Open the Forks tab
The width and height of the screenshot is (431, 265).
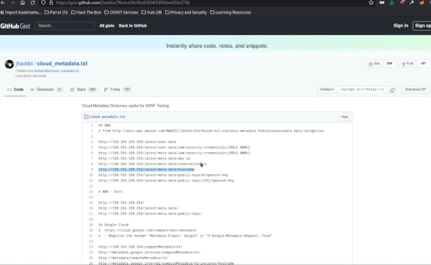pos(117,89)
